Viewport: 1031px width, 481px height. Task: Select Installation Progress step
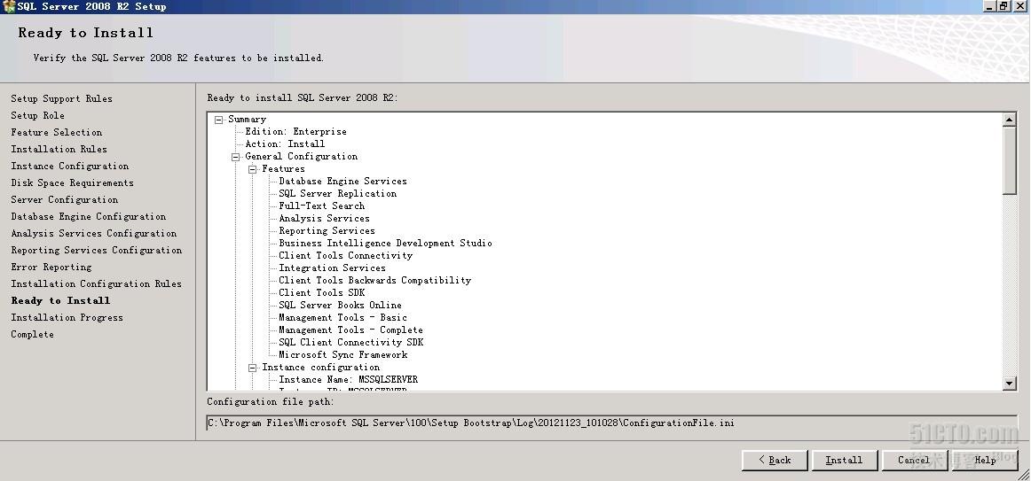pos(67,318)
